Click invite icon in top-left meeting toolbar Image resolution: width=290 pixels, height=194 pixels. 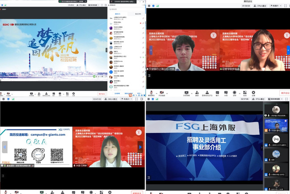pos(39,94)
